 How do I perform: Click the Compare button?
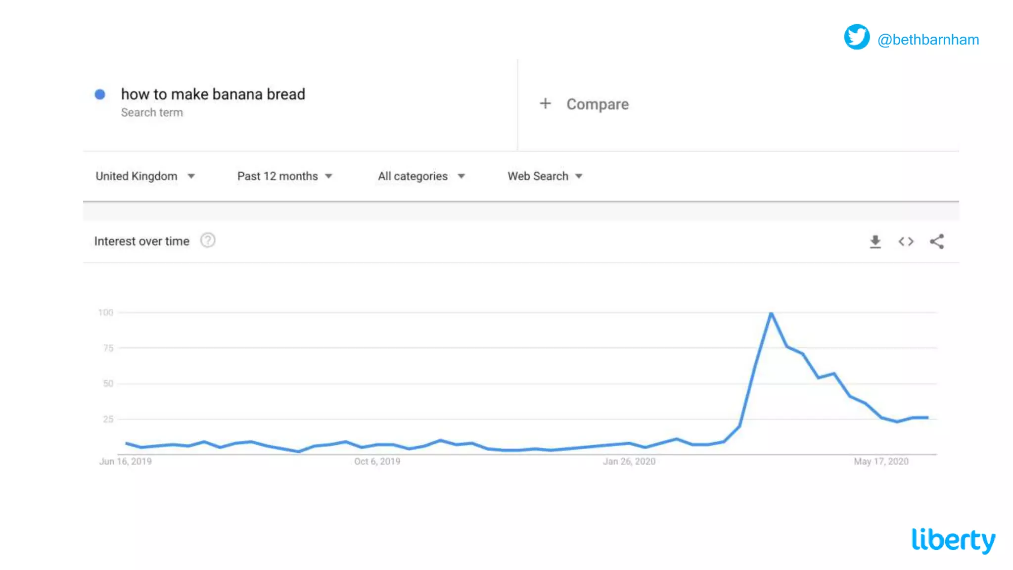[597, 104]
